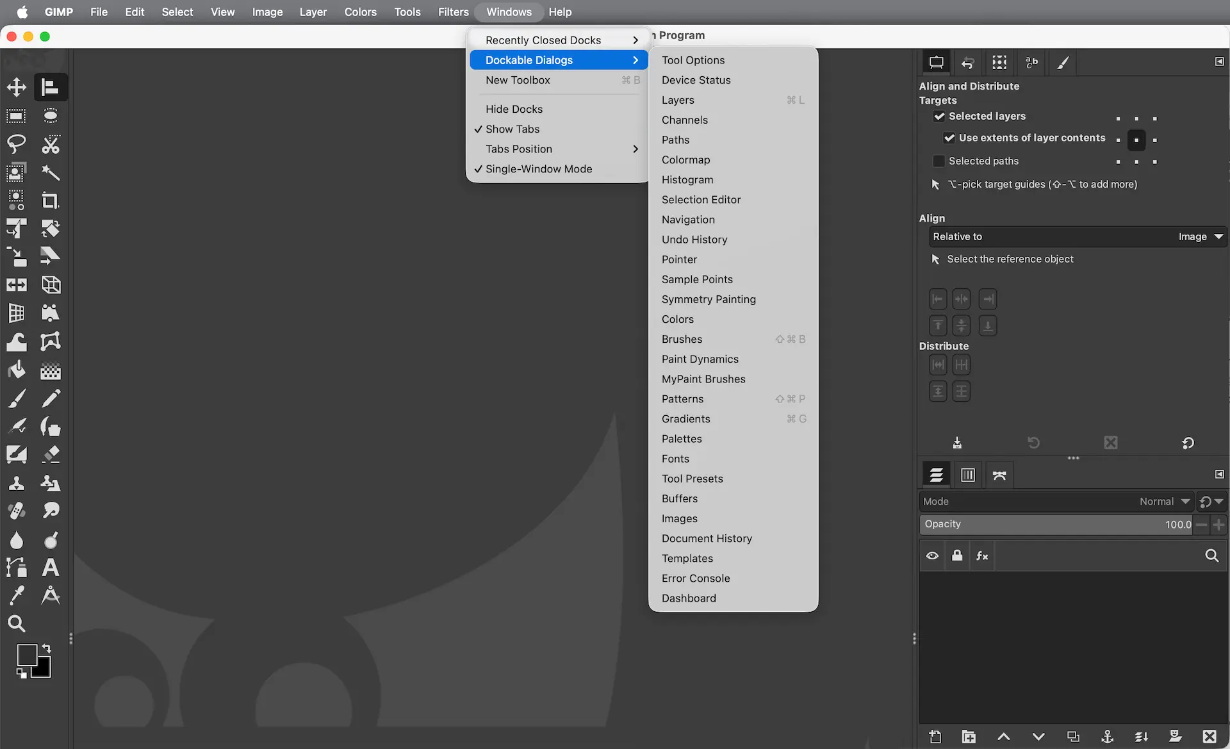Click the lock column header in Layers
The image size is (1230, 749).
pyautogui.click(x=957, y=556)
